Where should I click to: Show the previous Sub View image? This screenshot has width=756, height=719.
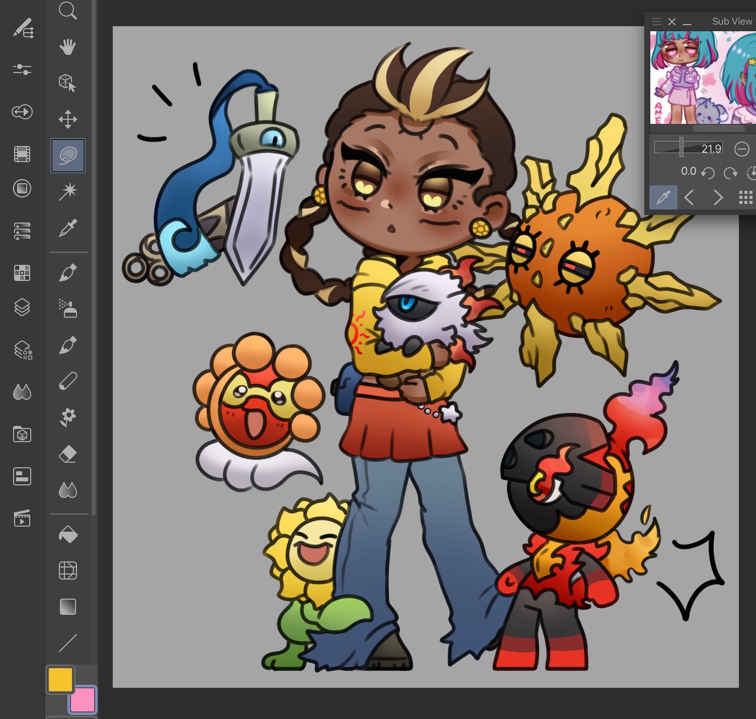tap(690, 197)
